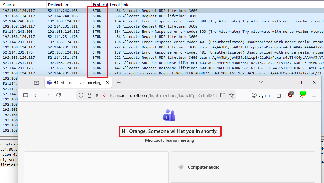The image size is (324, 183).
Task: Go back using the back arrow
Action: pos(36,95)
